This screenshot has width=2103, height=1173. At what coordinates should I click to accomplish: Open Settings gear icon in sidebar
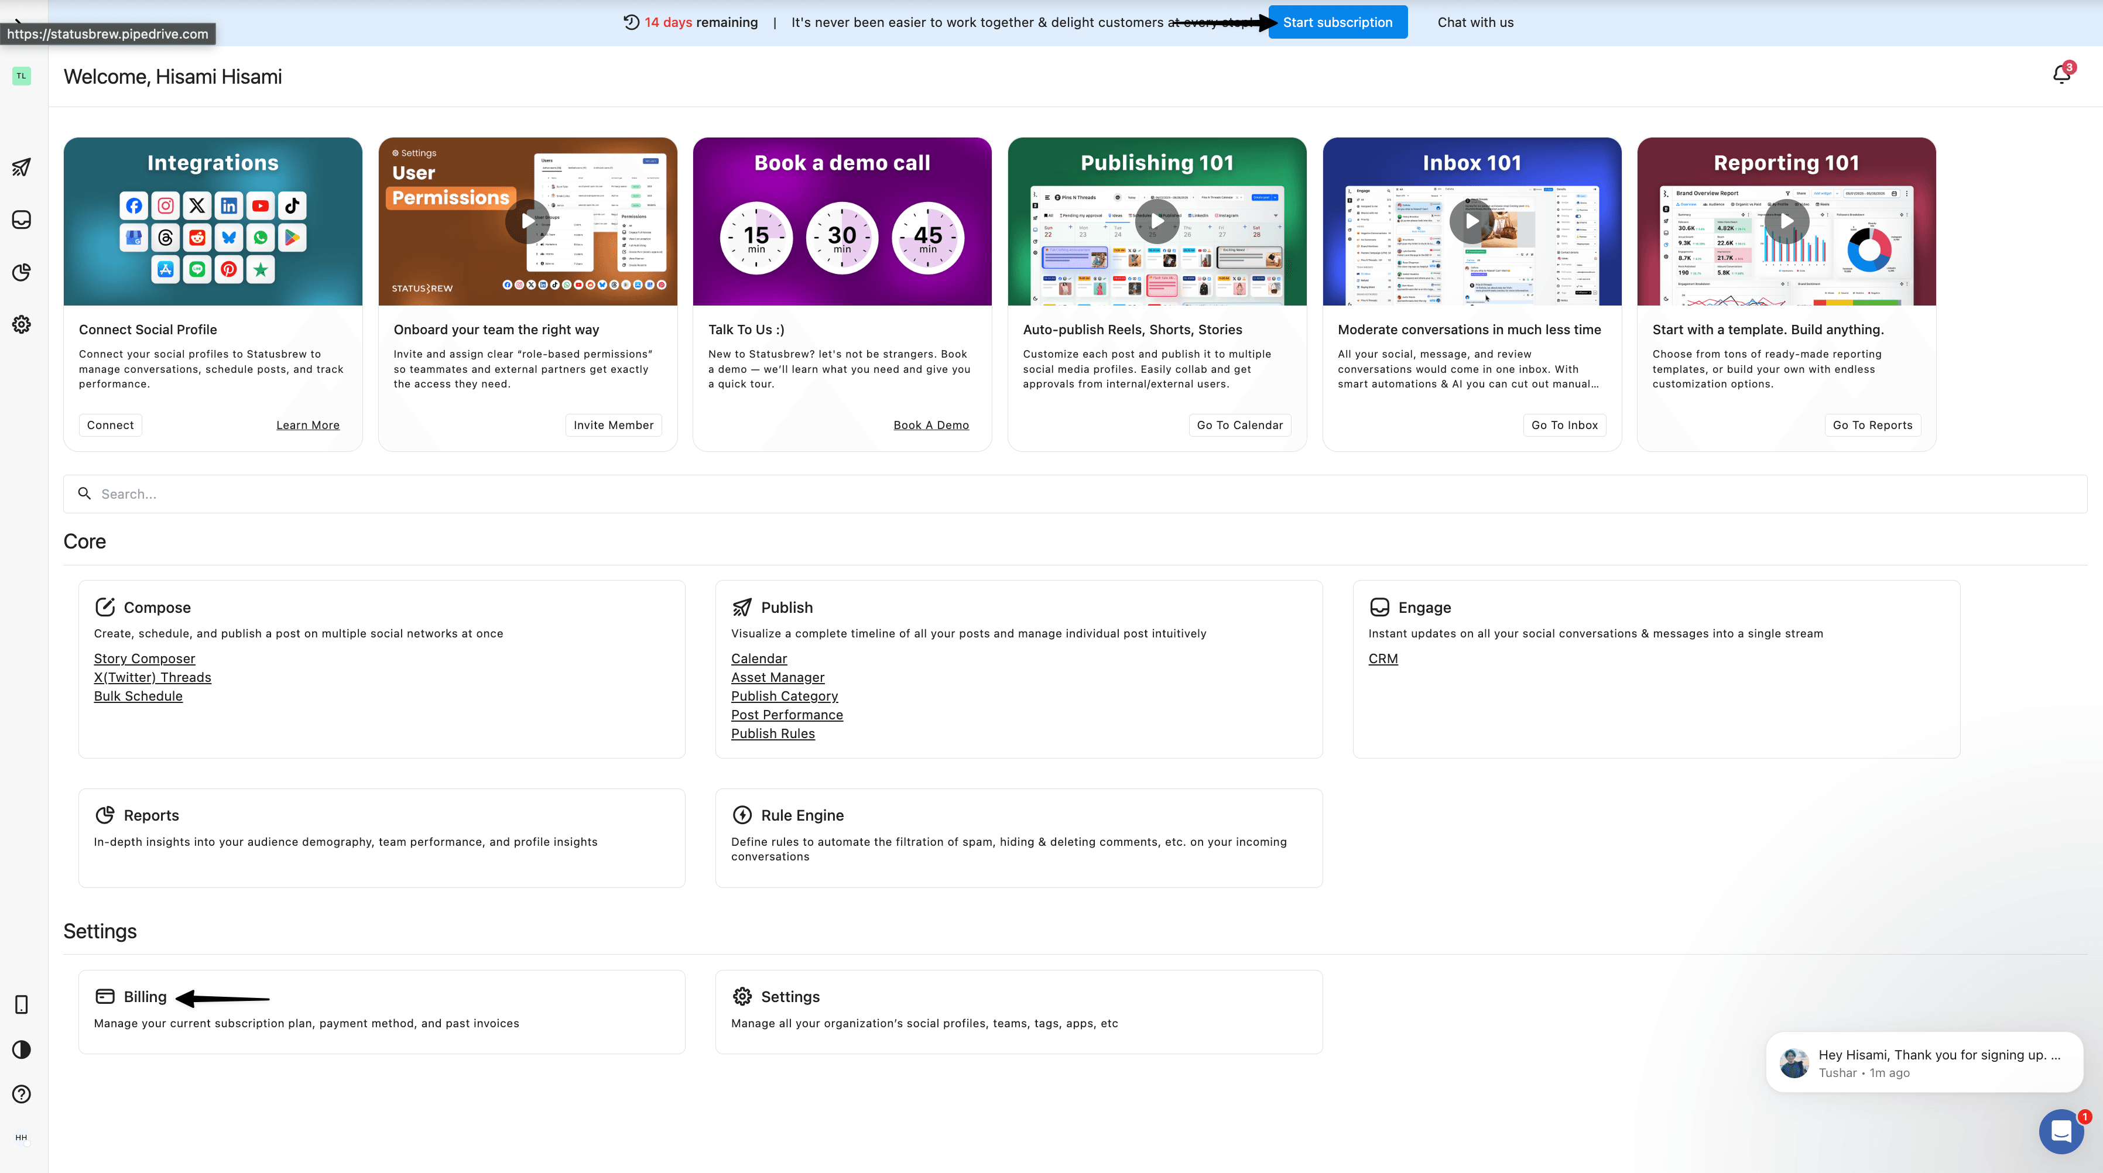[x=22, y=324]
